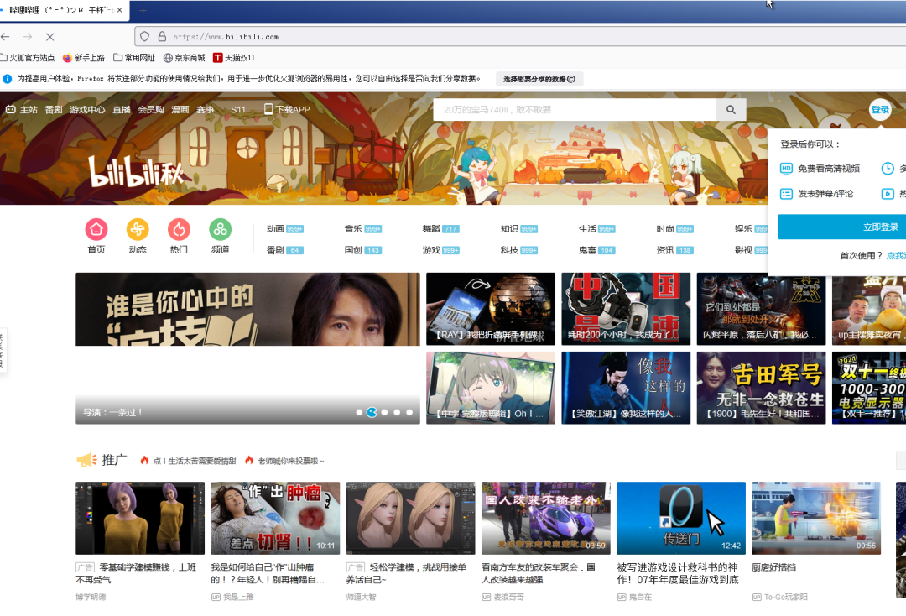Click the padlock site info icon
The height and width of the screenshot is (616, 906).
(162, 36)
